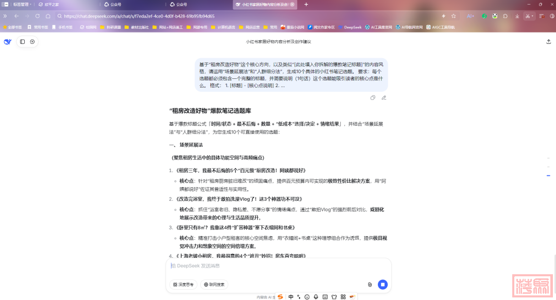This screenshot has width=556, height=300.
Task: Toggle 联网搜索 web search mode
Action: point(214,285)
